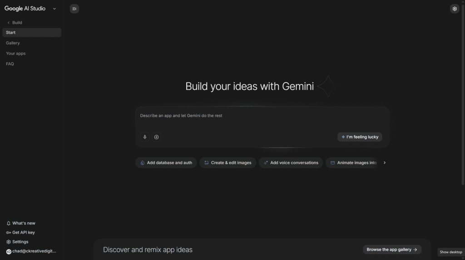Click the film icon on Animate images chip
Screen dimensions: 465x260
point(332,163)
